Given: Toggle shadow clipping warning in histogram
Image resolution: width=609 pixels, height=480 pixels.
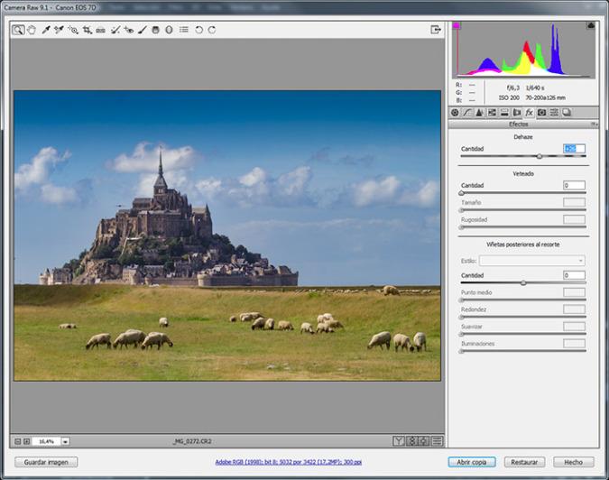Looking at the screenshot, I should point(457,26).
